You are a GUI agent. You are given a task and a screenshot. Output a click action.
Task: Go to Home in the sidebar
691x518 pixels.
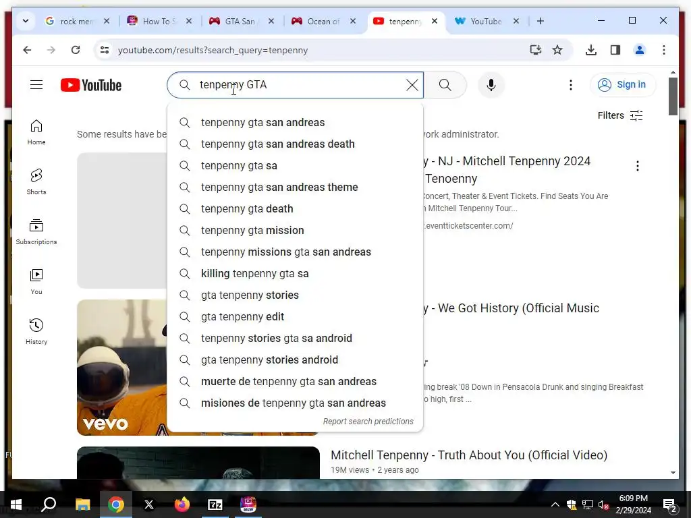tap(36, 132)
